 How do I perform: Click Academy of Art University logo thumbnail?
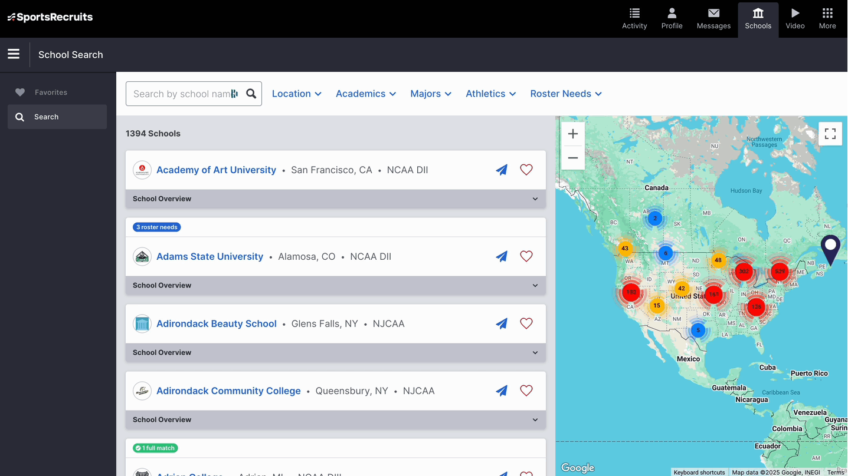[142, 170]
